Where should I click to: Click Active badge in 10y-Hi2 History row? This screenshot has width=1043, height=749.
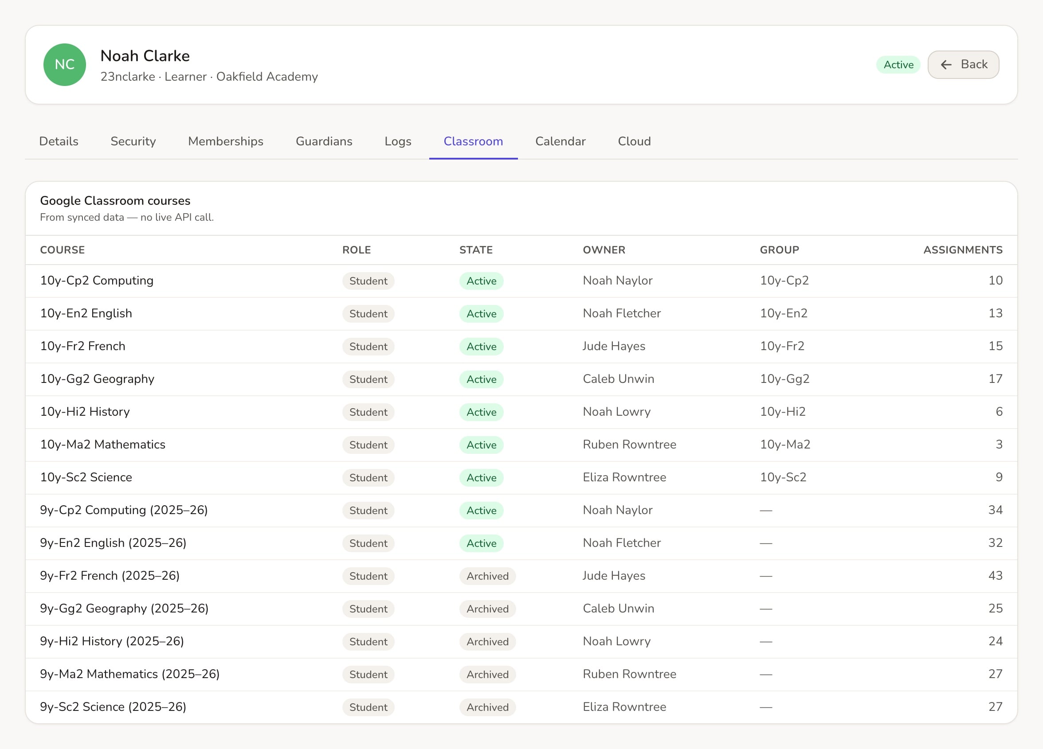[482, 412]
